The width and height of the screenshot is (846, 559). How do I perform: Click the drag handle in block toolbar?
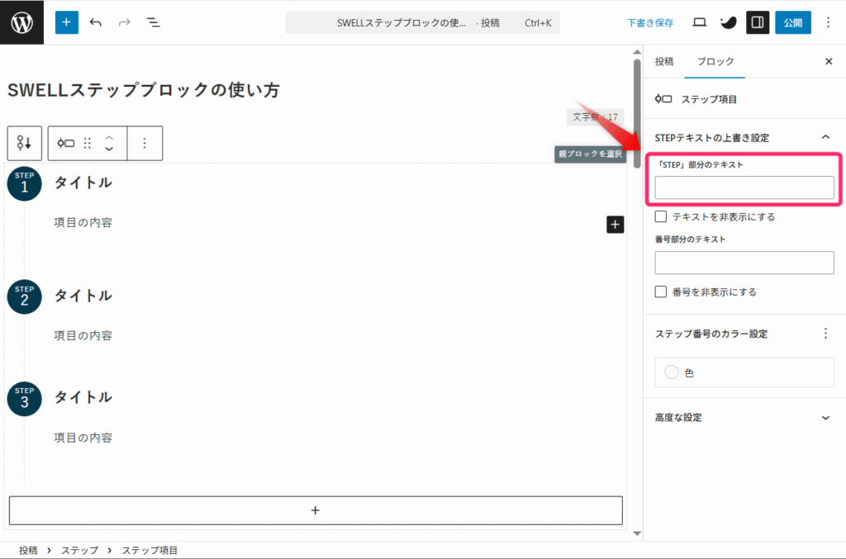(88, 143)
